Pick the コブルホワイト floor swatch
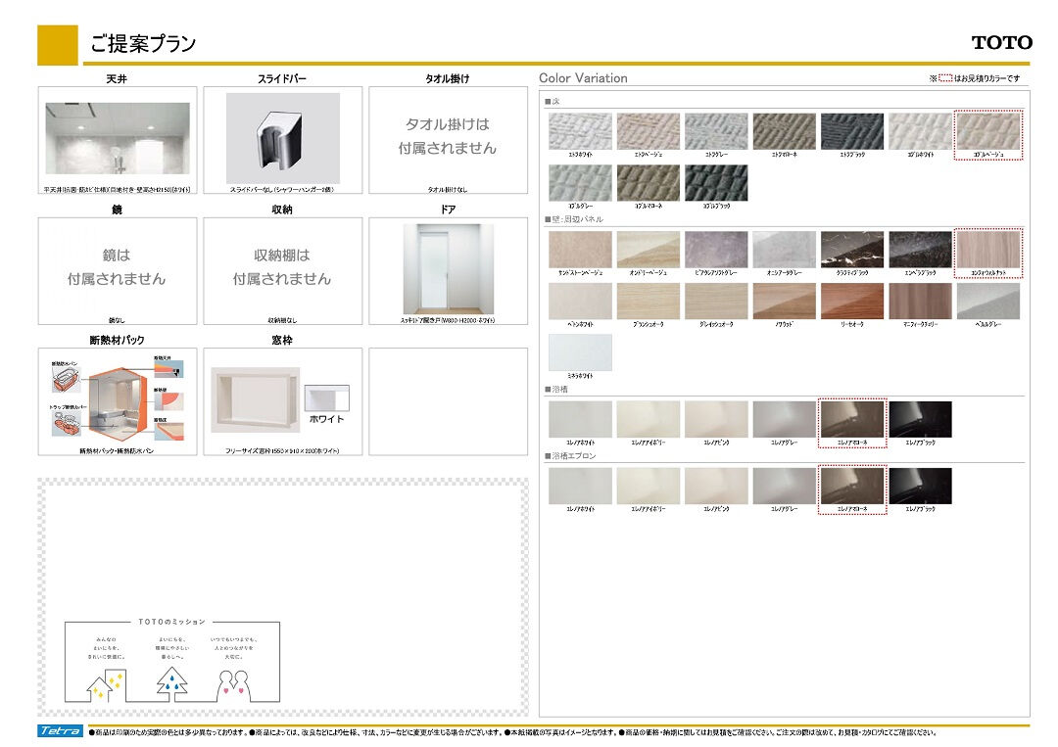The width and height of the screenshot is (1058, 747). coord(920,131)
